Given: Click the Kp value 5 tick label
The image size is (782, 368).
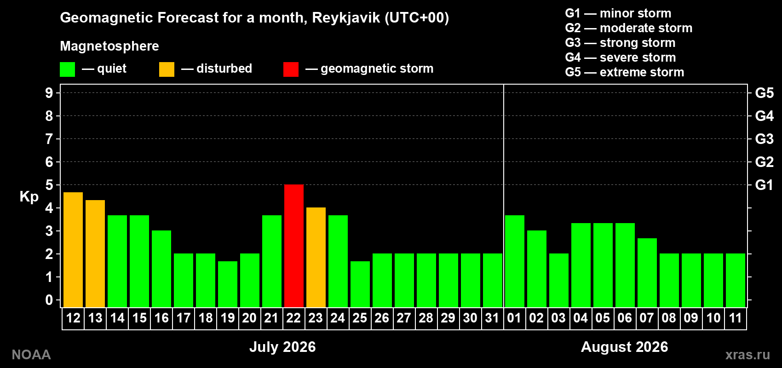Looking at the screenshot, I should 49,185.
